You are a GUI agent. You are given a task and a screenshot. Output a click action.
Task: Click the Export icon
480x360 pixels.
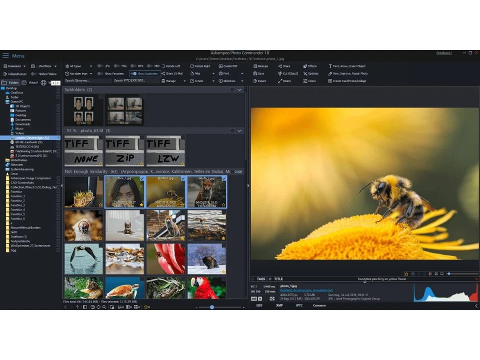click(x=254, y=81)
